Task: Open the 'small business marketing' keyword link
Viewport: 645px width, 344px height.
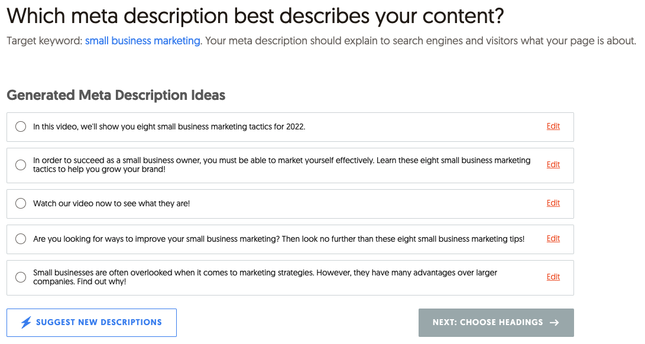Action: click(x=142, y=41)
